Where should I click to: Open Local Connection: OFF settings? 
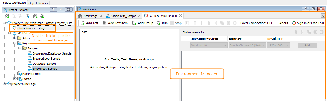[258, 23]
